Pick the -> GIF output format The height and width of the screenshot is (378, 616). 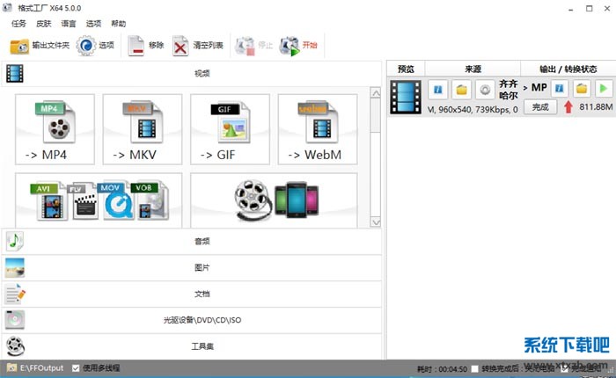coord(230,129)
